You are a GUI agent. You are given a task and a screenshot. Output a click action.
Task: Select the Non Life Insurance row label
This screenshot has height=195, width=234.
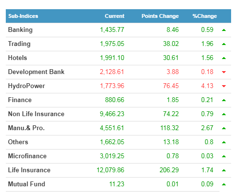pos(36,114)
